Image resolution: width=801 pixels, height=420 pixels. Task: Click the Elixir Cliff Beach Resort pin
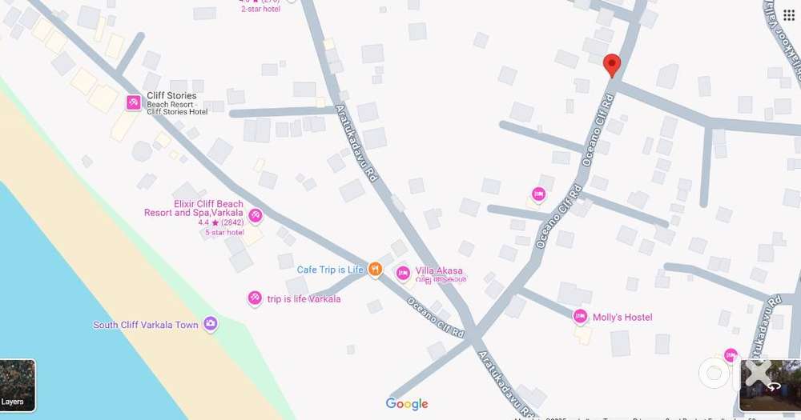(255, 216)
